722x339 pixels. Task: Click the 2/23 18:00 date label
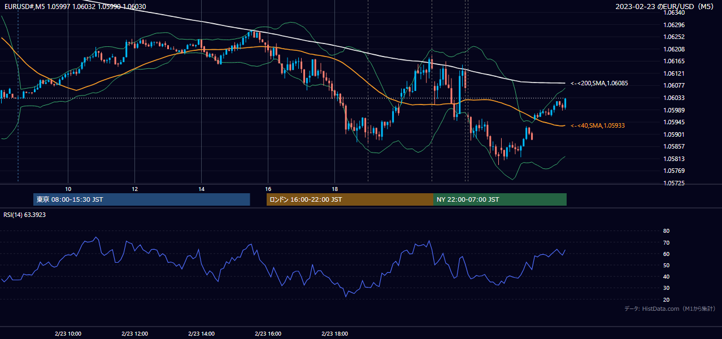tap(334, 333)
